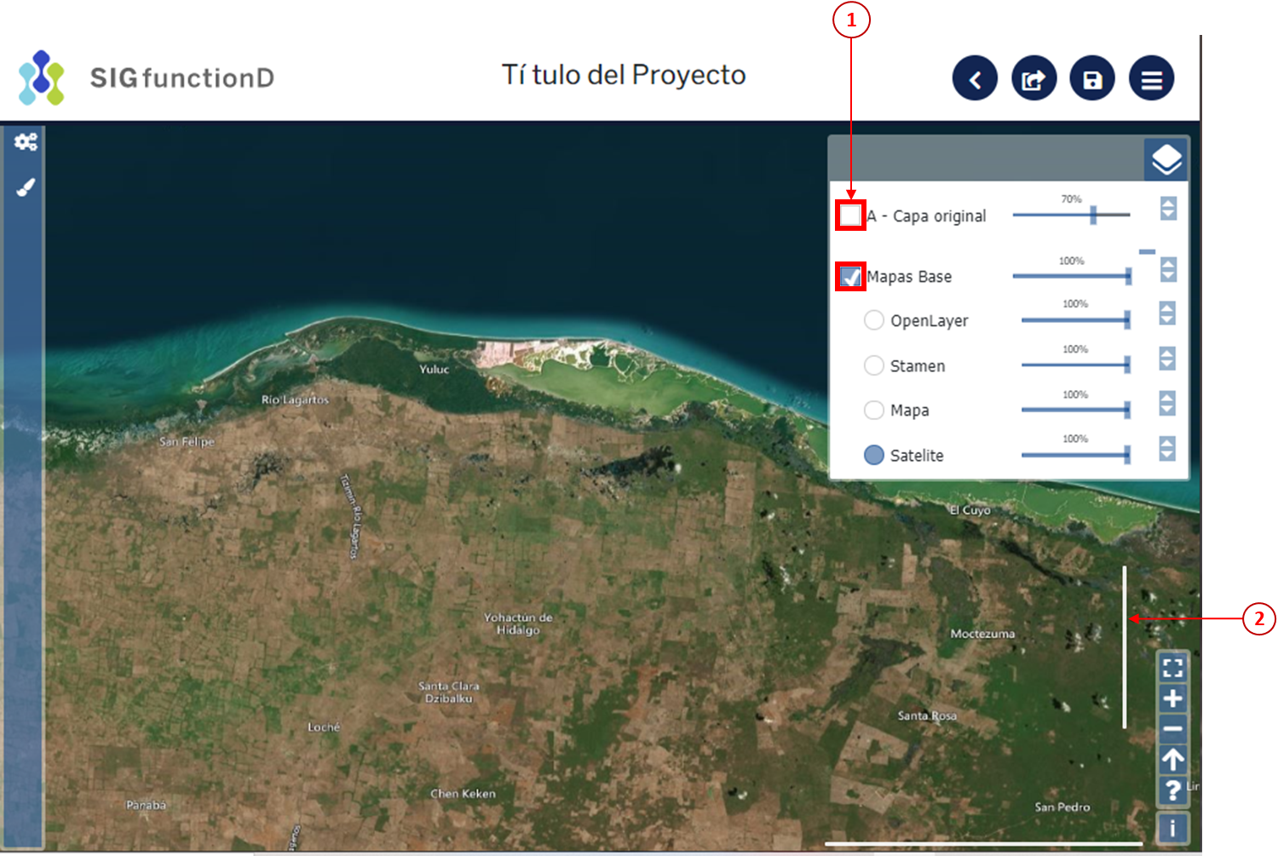
Task: Click the 'Stamen' label text
Action: (x=918, y=366)
